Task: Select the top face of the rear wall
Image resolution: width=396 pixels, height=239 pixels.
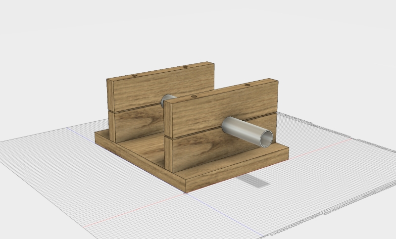Action: pos(159,71)
